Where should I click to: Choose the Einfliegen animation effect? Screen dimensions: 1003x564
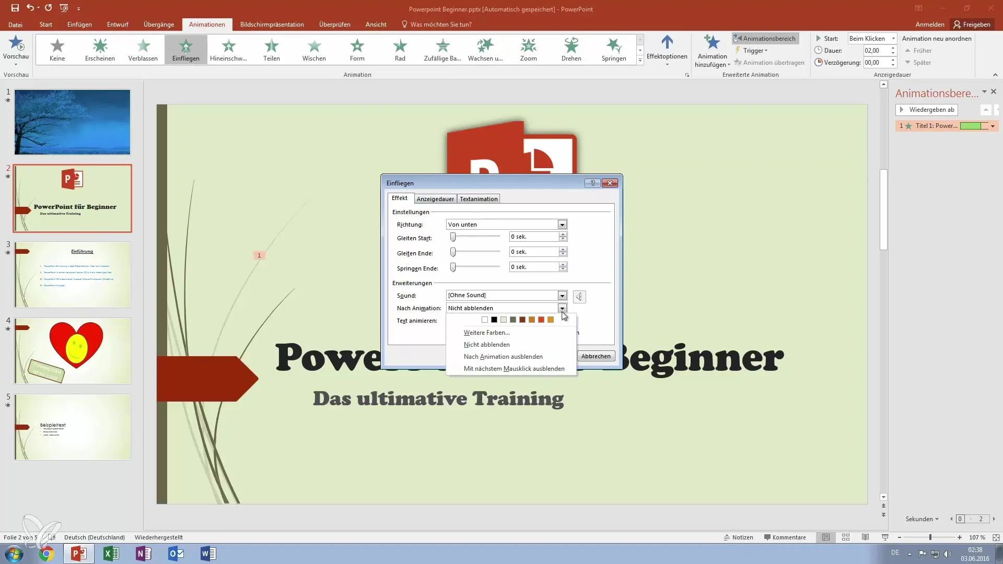point(186,50)
